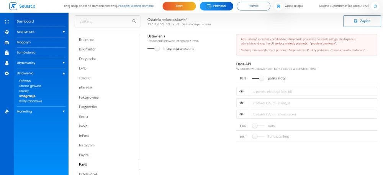This screenshot has width=383, height=175.
Task: Focus the Szukaj search field
Action: pyautogui.click(x=108, y=21)
